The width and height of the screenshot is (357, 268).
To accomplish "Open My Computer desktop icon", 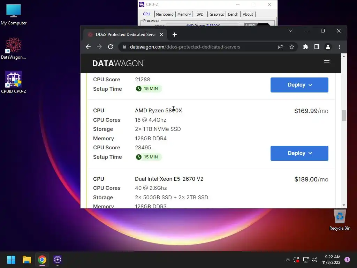I will click(14, 14).
